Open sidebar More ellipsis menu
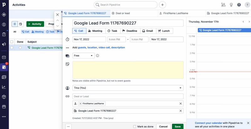The width and height of the screenshot is (251, 129). (4, 117)
